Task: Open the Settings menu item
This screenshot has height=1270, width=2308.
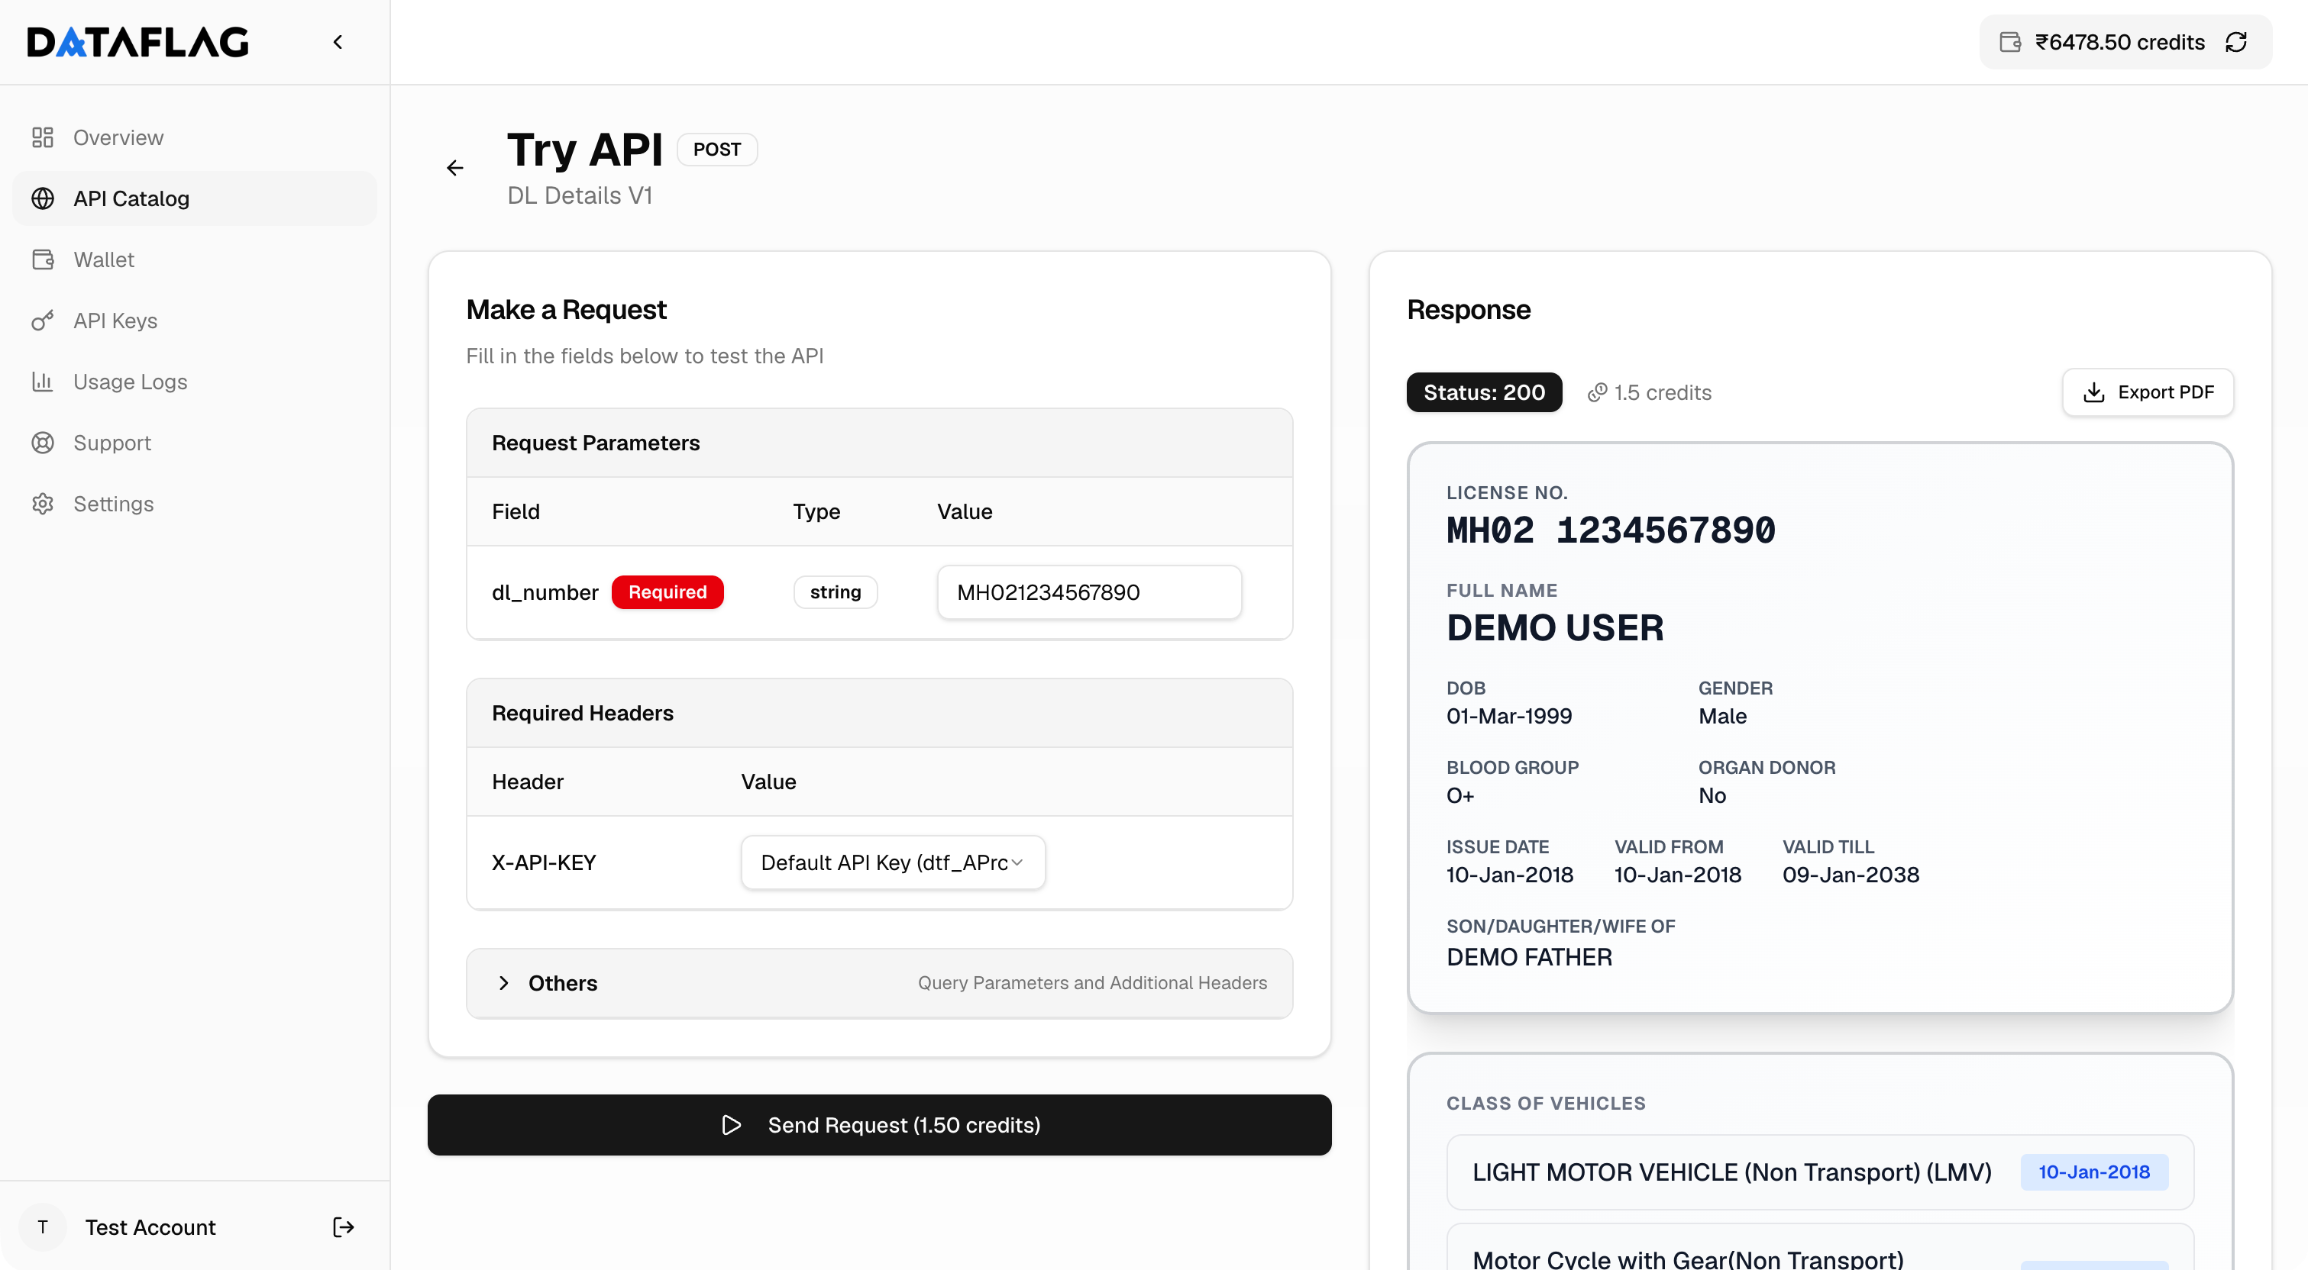Action: [x=195, y=503]
